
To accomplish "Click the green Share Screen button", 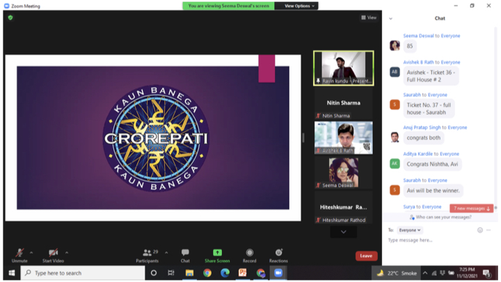I will coord(217,256).
